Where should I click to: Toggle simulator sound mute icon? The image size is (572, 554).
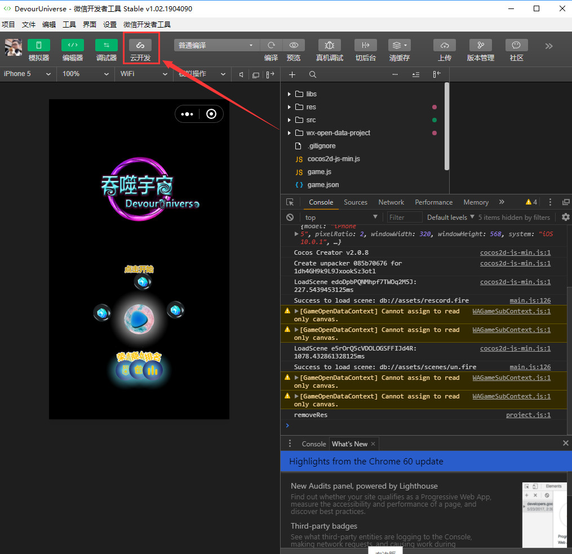tap(241, 75)
